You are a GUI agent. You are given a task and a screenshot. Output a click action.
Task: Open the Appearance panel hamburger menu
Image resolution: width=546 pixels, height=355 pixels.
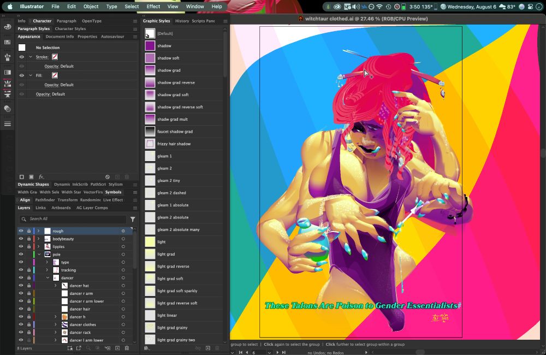tap(135, 37)
